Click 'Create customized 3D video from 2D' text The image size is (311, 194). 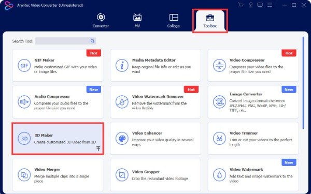coord(65,142)
